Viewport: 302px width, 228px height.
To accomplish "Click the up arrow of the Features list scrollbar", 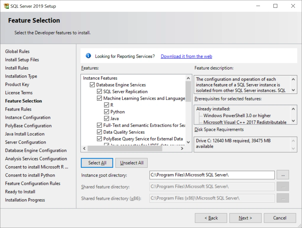I will click(188, 78).
